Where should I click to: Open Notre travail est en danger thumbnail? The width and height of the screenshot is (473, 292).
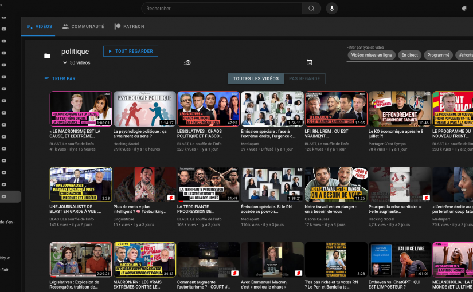point(336,184)
